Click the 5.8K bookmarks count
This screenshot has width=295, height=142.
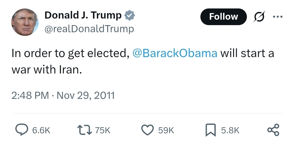(x=230, y=131)
